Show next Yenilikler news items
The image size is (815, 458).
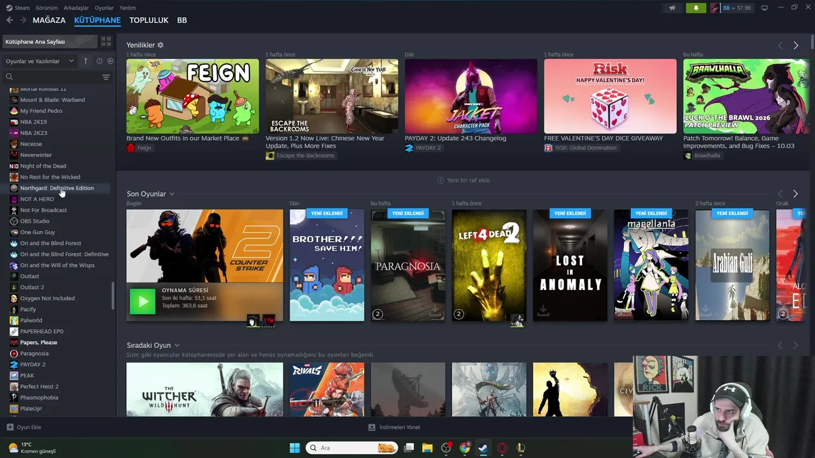coord(795,45)
